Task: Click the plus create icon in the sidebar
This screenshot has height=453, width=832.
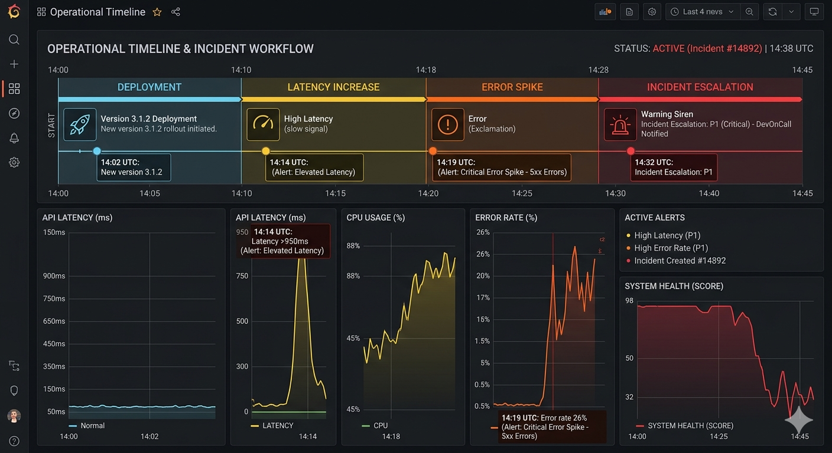Action: 14,64
